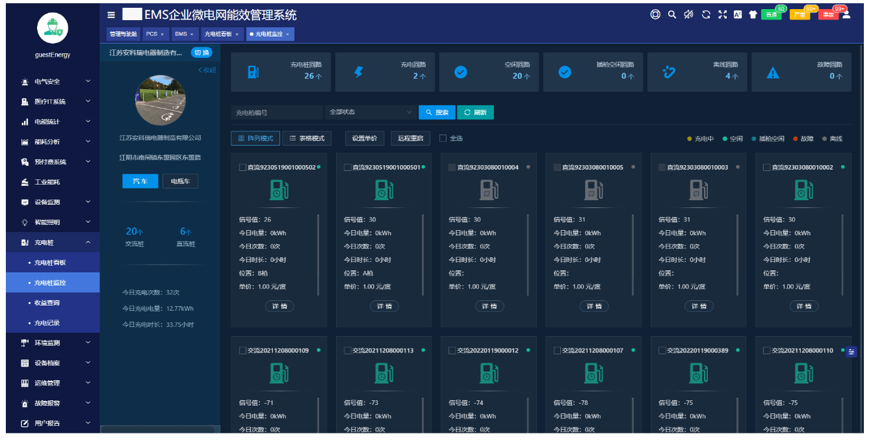The width and height of the screenshot is (871, 442).
Task: Tick checkbox of card 交流20211208000109
Action: click(243, 351)
